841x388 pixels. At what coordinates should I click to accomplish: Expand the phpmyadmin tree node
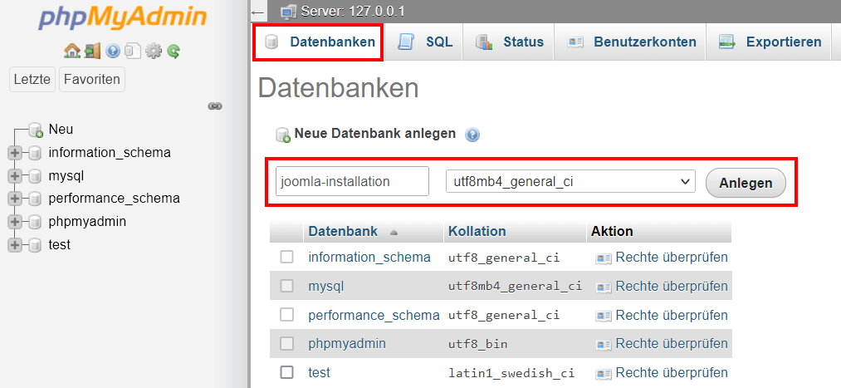click(14, 222)
